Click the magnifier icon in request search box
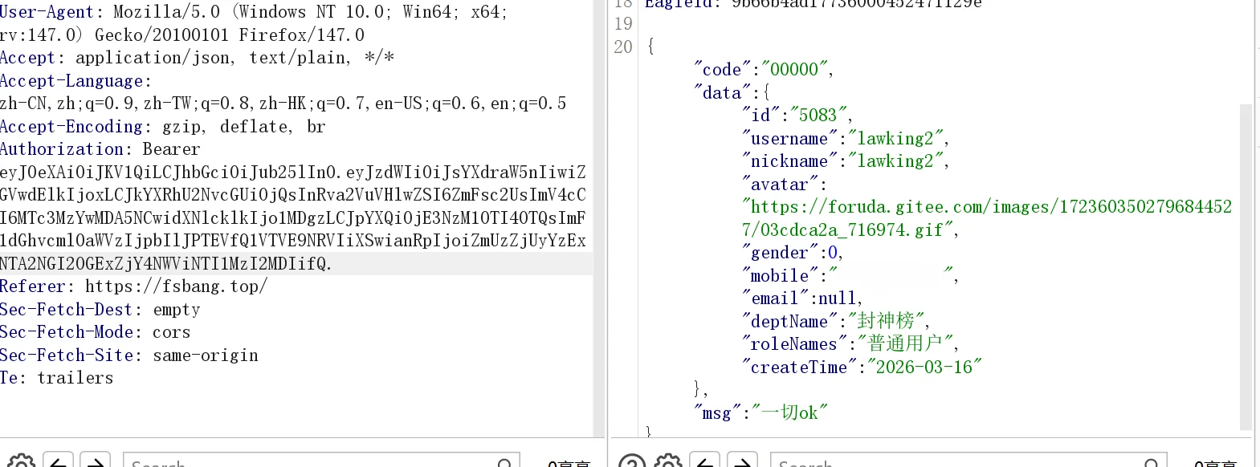 point(504,463)
